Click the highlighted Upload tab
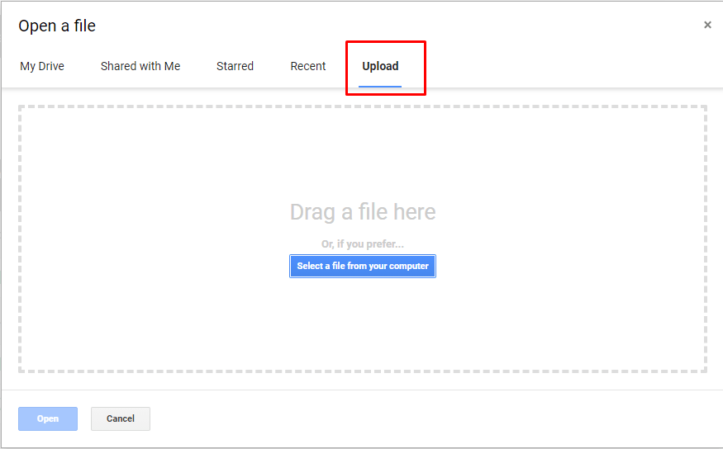Screen dimensions: 723x449 coord(380,66)
